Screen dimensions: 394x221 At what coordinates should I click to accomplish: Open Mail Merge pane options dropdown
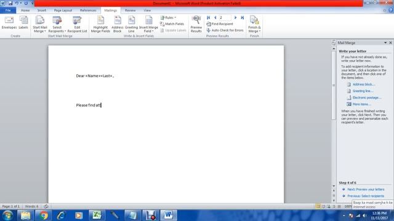[385, 43]
